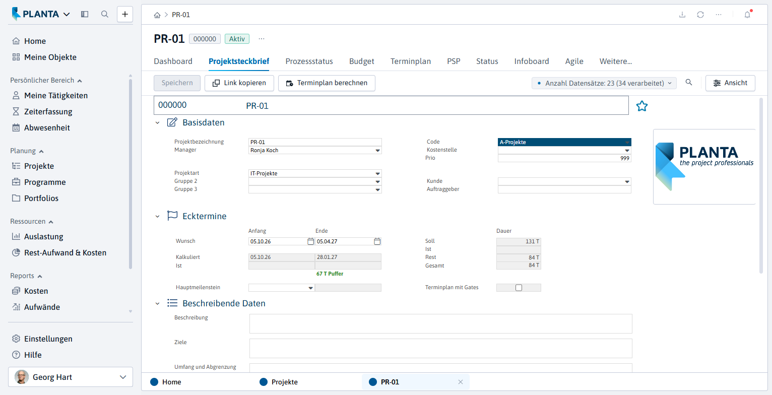The height and width of the screenshot is (395, 772).
Task: Toggle Terminplan mit Gates checkbox
Action: (x=519, y=288)
